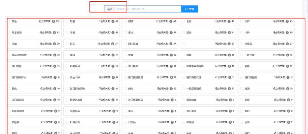Check the 进口奶粉代购 checkbox

(x=67, y=89)
